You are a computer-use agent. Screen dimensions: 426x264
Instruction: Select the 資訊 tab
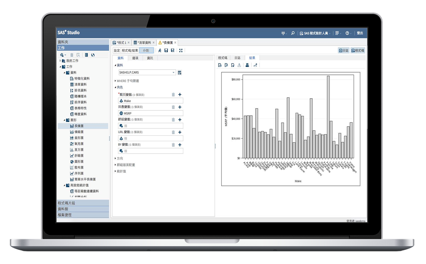pyautogui.click(x=150, y=58)
